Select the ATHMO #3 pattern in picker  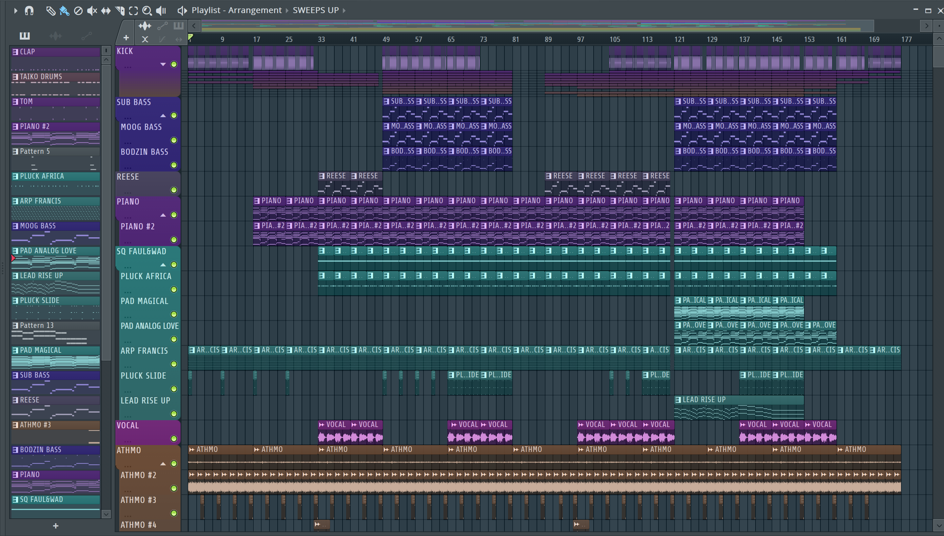click(55, 432)
